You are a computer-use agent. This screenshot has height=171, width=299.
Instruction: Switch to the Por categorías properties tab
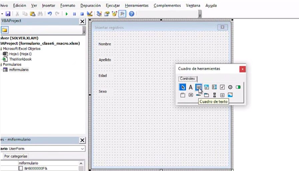click(16, 156)
